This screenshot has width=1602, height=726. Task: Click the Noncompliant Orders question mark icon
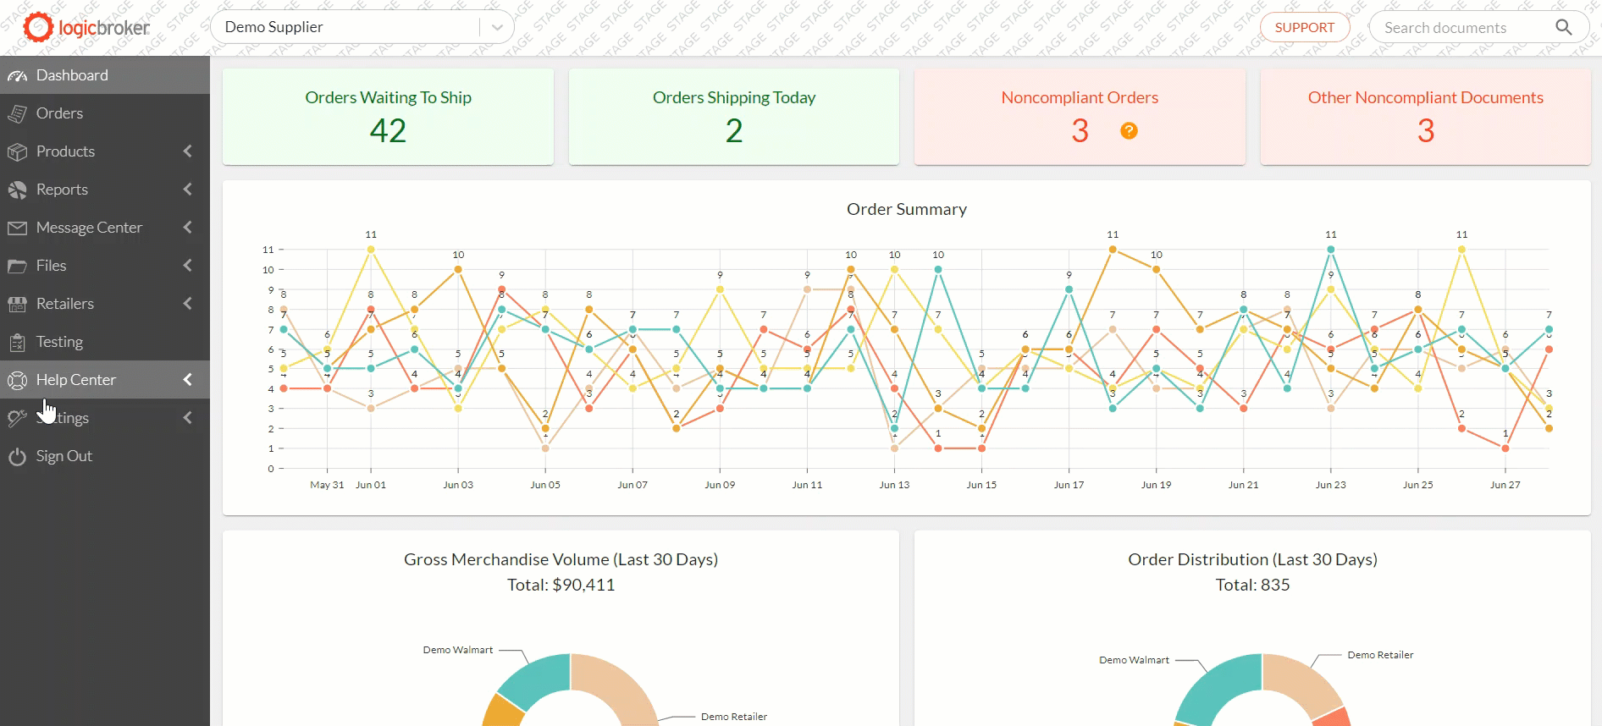pyautogui.click(x=1129, y=130)
